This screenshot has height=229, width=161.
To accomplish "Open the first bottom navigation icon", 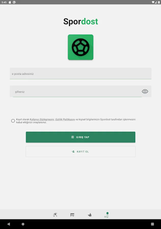I will 55,215.
